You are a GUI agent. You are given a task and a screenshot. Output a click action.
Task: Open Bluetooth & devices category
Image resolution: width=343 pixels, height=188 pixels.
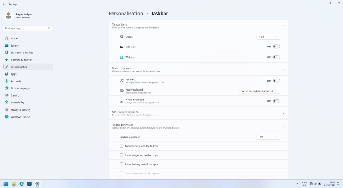[x=28, y=53]
